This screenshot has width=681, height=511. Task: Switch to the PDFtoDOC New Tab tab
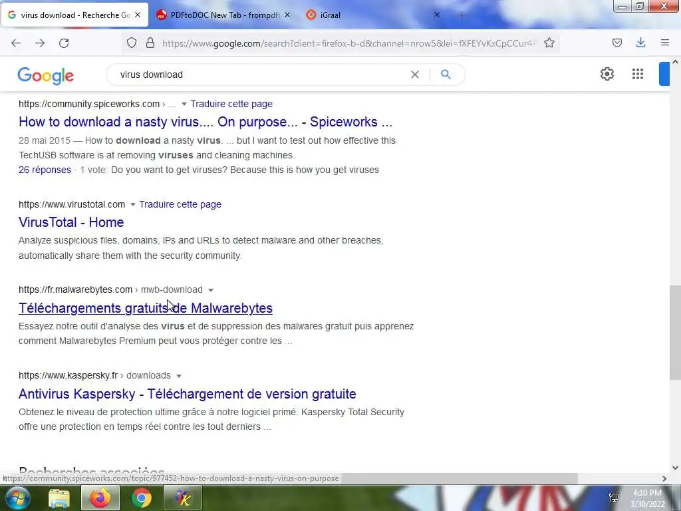(223, 15)
